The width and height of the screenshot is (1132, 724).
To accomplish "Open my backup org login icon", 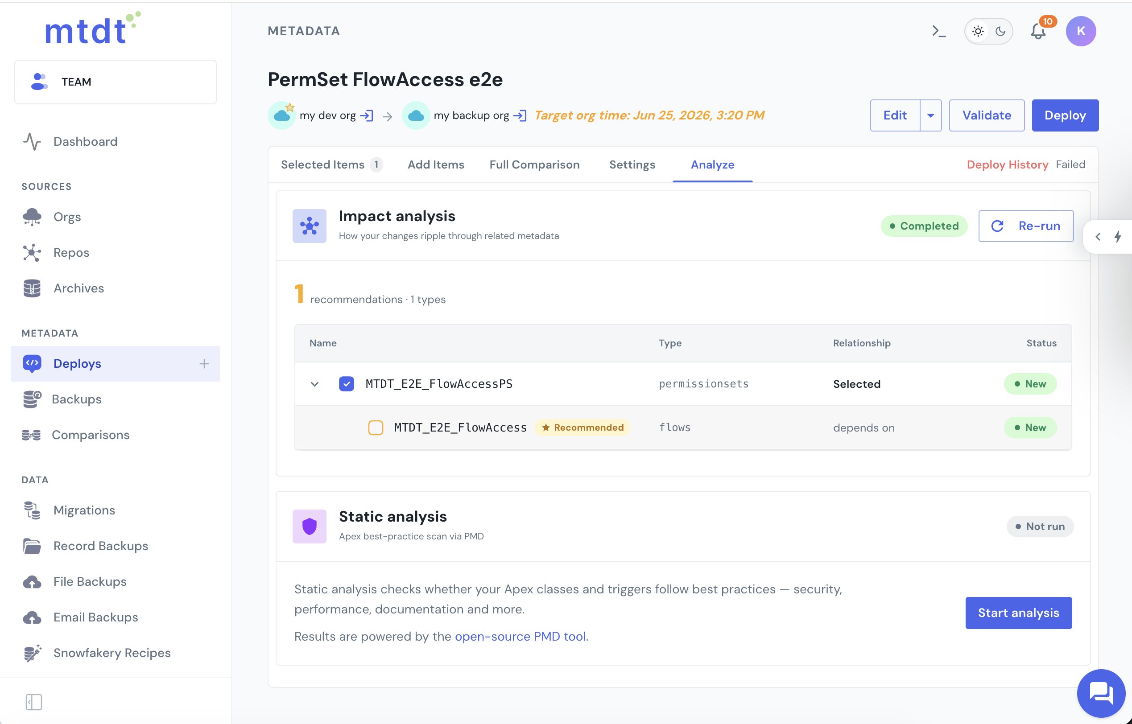I will [520, 115].
